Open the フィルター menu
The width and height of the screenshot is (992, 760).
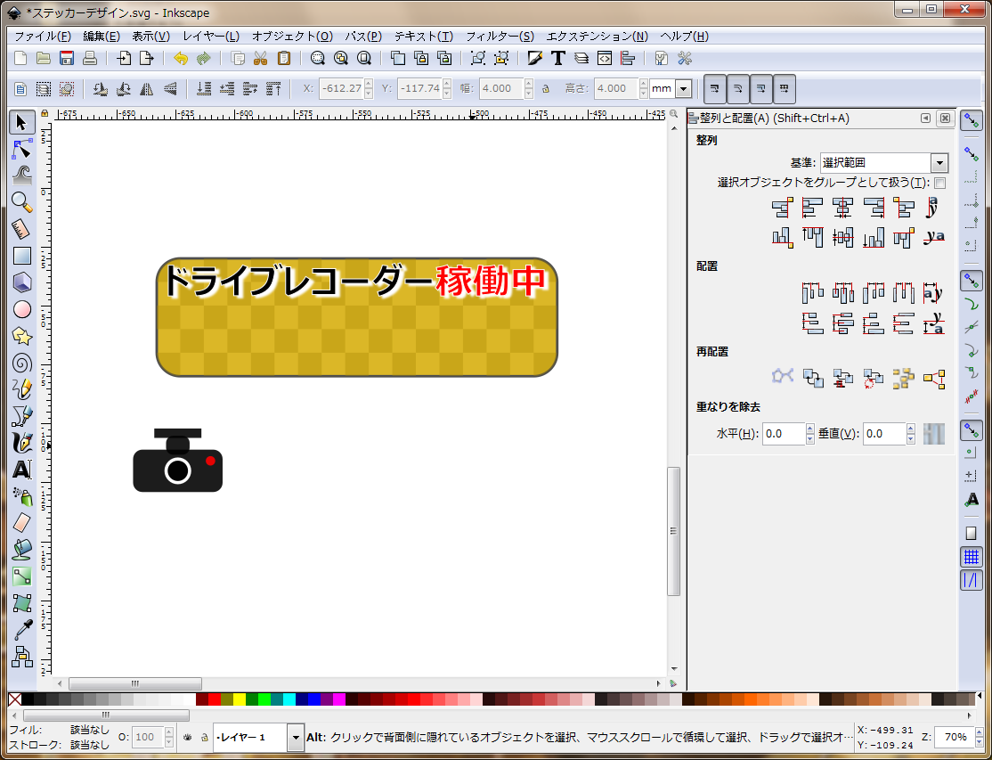(500, 37)
